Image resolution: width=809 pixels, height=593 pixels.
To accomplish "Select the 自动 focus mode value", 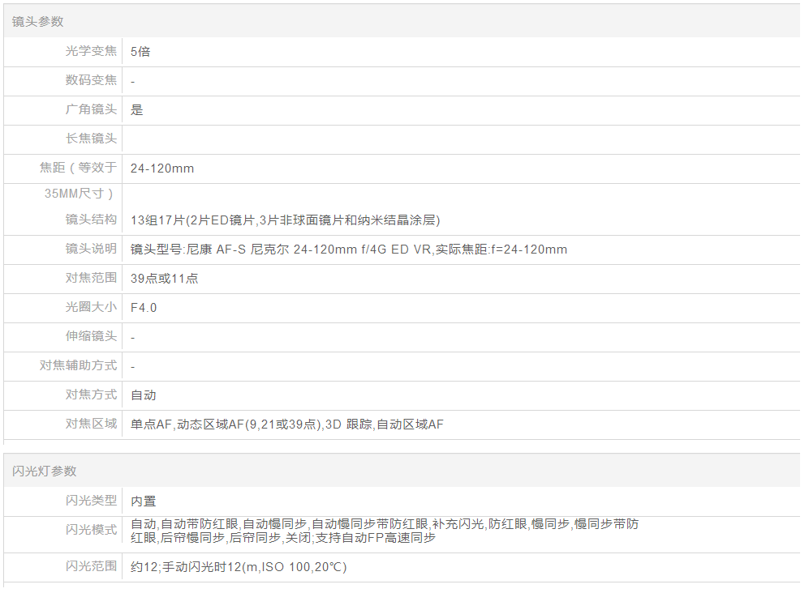I will click(x=144, y=395).
